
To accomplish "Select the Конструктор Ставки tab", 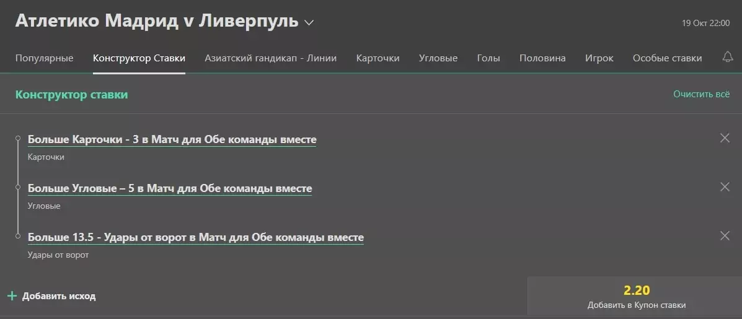I will pos(139,58).
